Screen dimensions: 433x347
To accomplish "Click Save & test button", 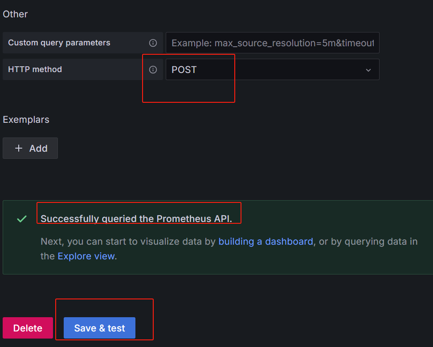I will [99, 328].
